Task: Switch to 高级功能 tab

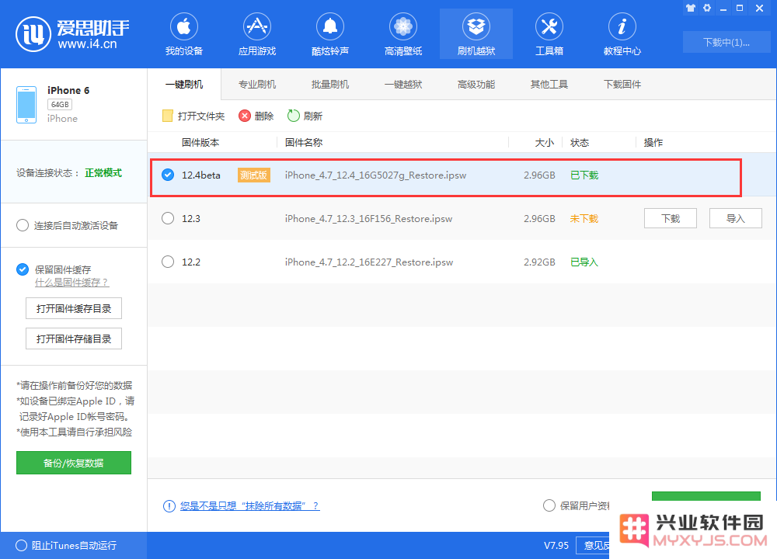Action: (476, 85)
